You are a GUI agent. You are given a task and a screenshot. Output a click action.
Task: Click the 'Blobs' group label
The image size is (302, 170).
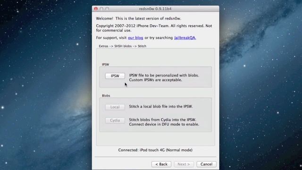[x=106, y=95]
